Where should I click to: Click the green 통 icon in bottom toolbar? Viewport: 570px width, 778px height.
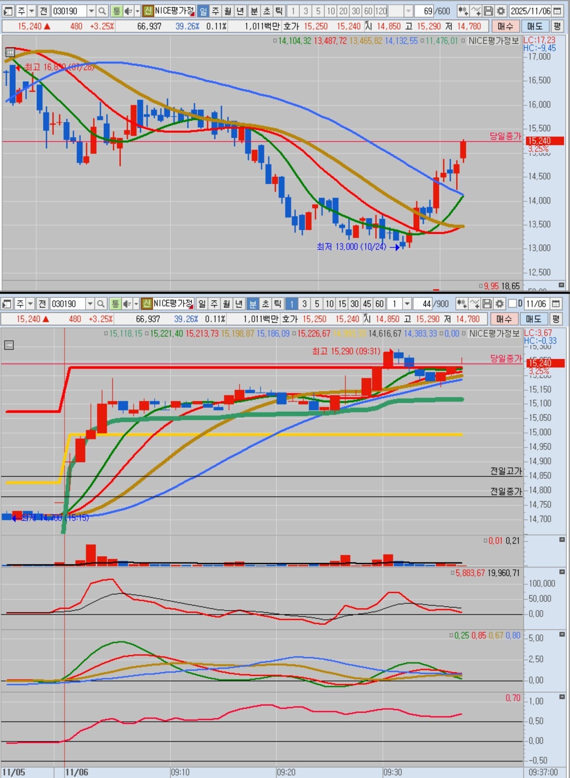pos(115,304)
